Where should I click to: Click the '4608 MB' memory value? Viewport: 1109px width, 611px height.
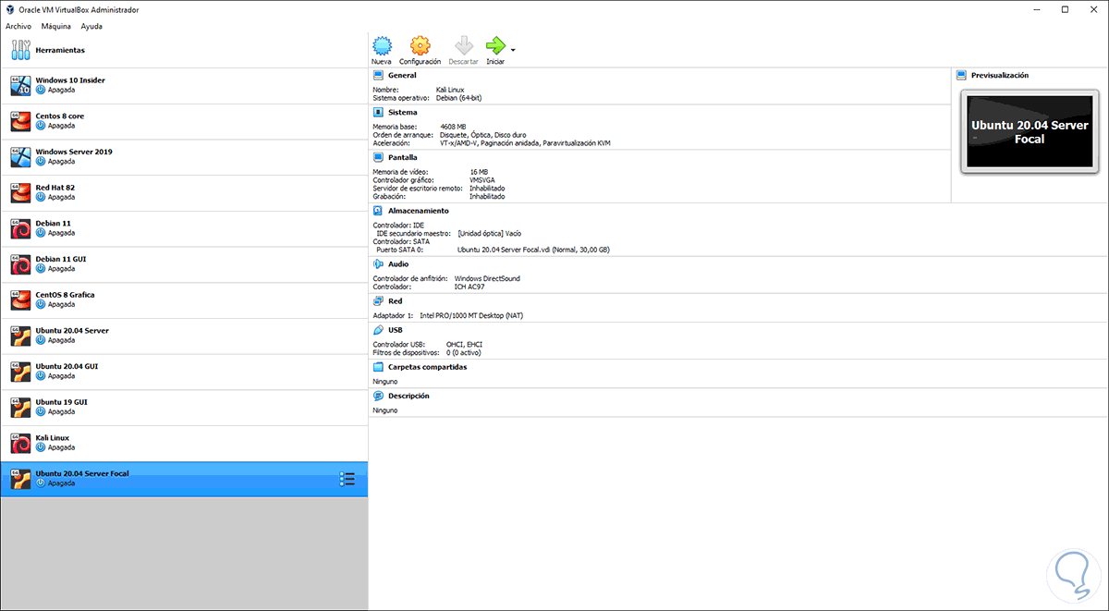454,127
